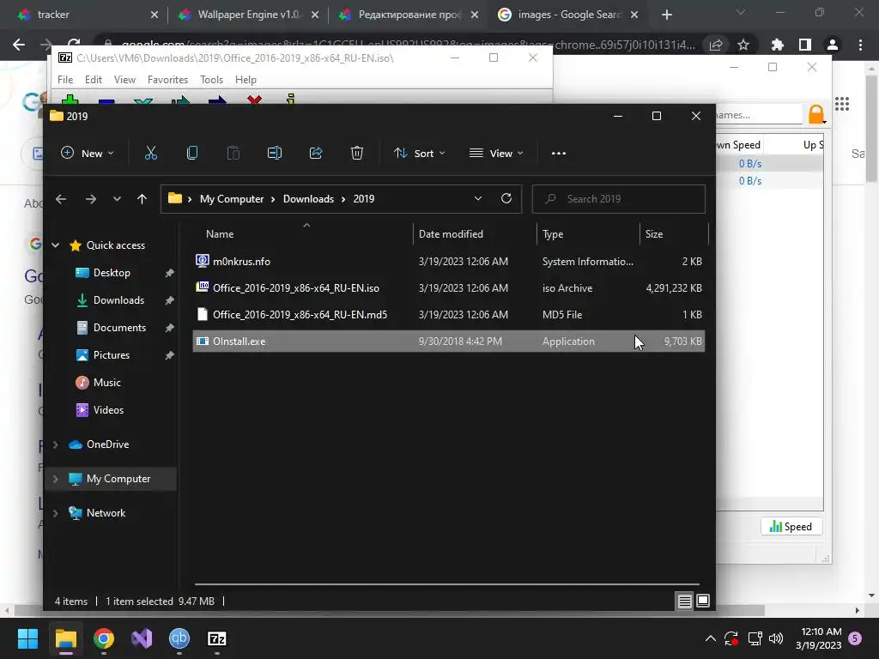Viewport: 879px width, 659px height.
Task: Open new Chrome tab with plus button
Action: click(666, 15)
